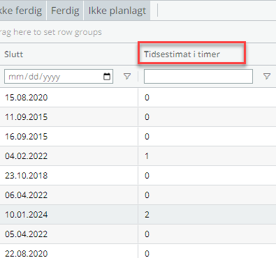Sort by Tidsestimat i timer header
The height and width of the screenshot is (258, 276).
click(x=182, y=54)
